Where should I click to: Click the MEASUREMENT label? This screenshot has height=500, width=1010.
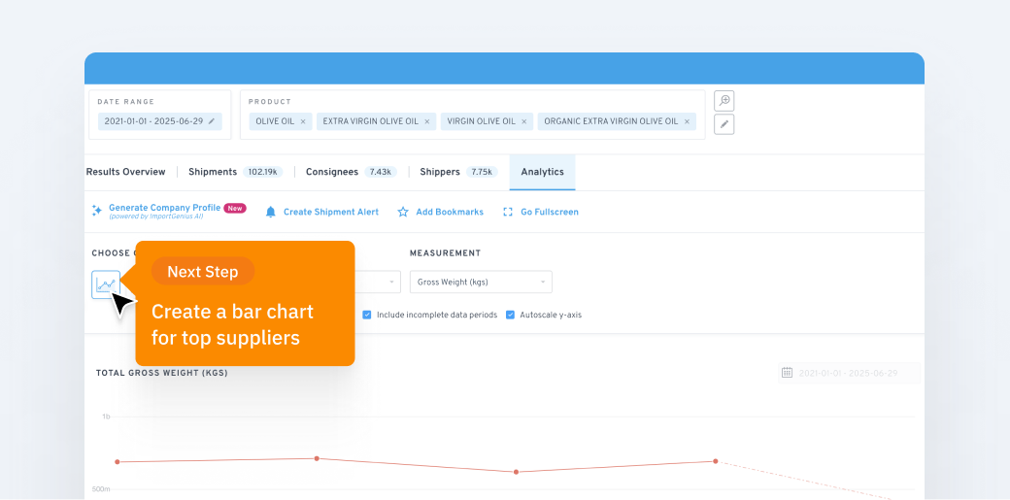click(445, 253)
